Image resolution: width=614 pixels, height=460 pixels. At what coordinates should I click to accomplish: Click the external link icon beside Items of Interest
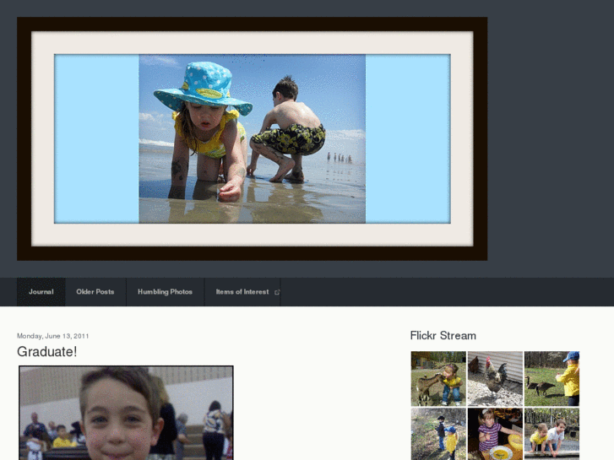[277, 292]
